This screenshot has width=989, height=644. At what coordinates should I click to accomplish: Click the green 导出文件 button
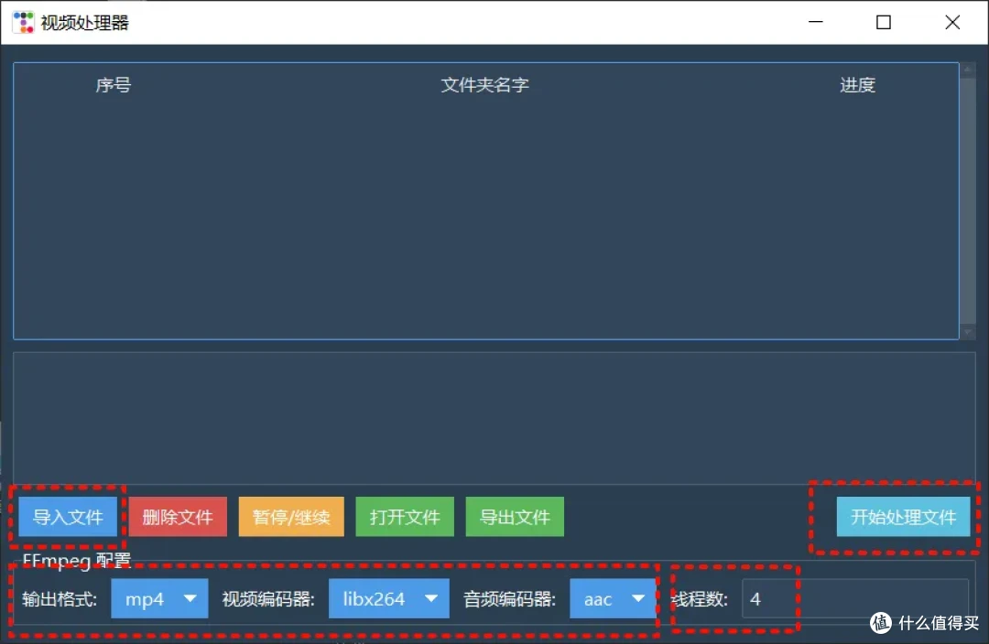[515, 517]
